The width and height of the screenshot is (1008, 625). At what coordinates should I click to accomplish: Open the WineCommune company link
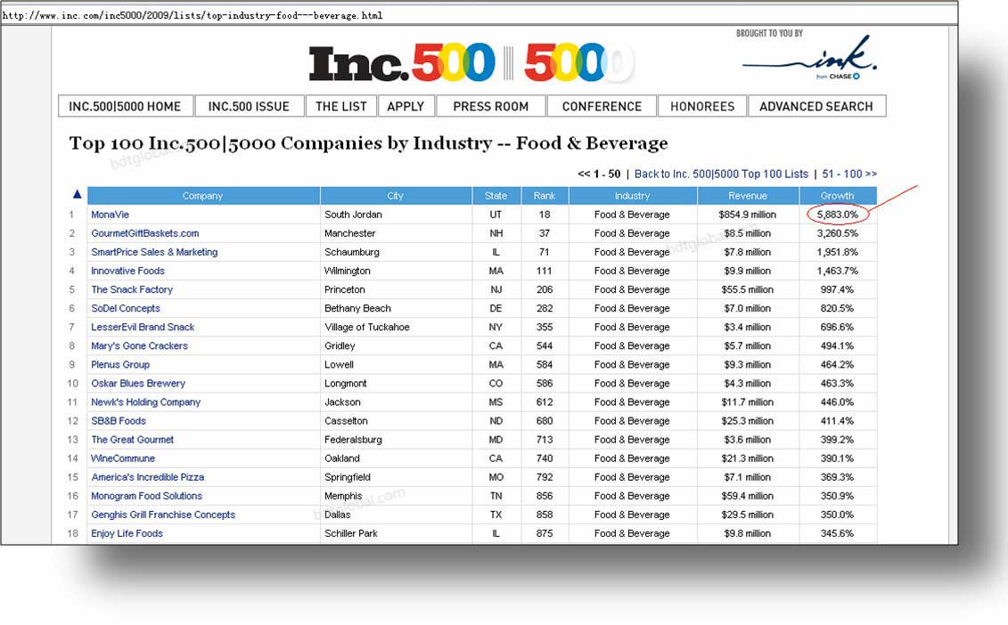tap(123, 458)
